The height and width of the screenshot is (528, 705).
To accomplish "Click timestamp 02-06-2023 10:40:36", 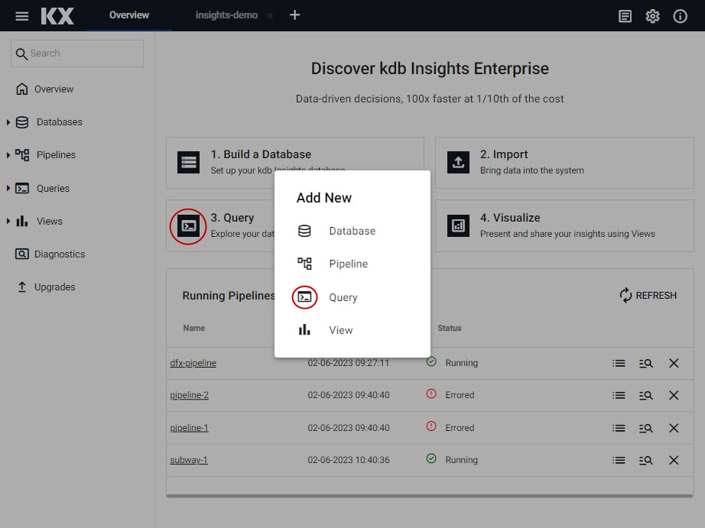I will pos(349,460).
